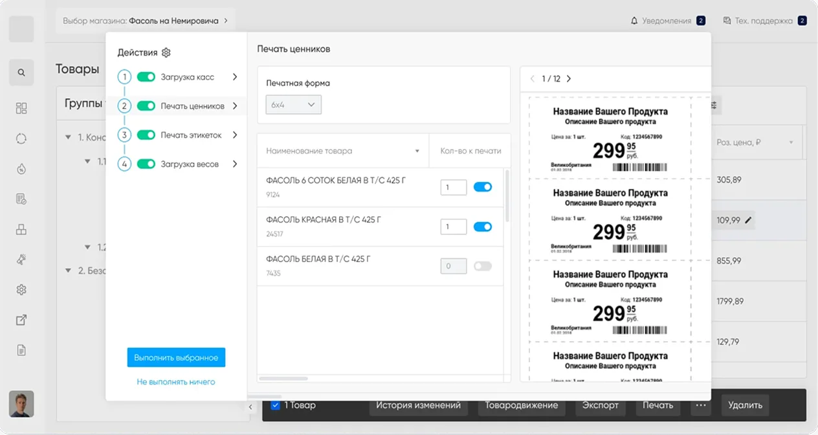Click the Удалить button
Viewport: 818px width, 435px height.
tap(745, 405)
